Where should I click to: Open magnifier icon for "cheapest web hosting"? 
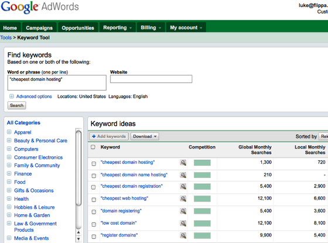pos(183,198)
